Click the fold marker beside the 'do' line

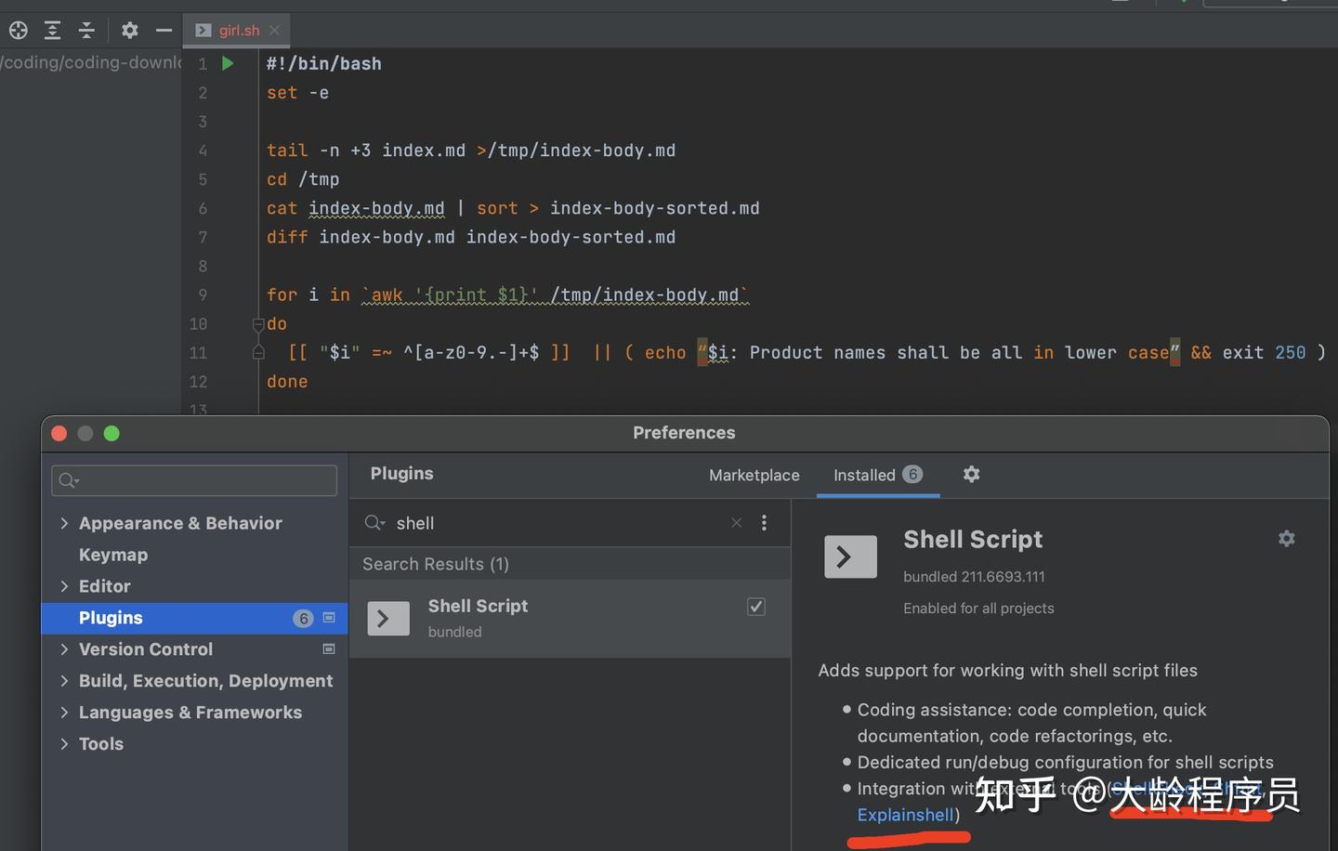258,324
